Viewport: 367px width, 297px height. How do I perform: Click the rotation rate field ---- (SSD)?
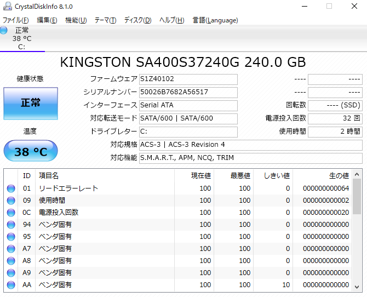pyautogui.click(x=335, y=105)
